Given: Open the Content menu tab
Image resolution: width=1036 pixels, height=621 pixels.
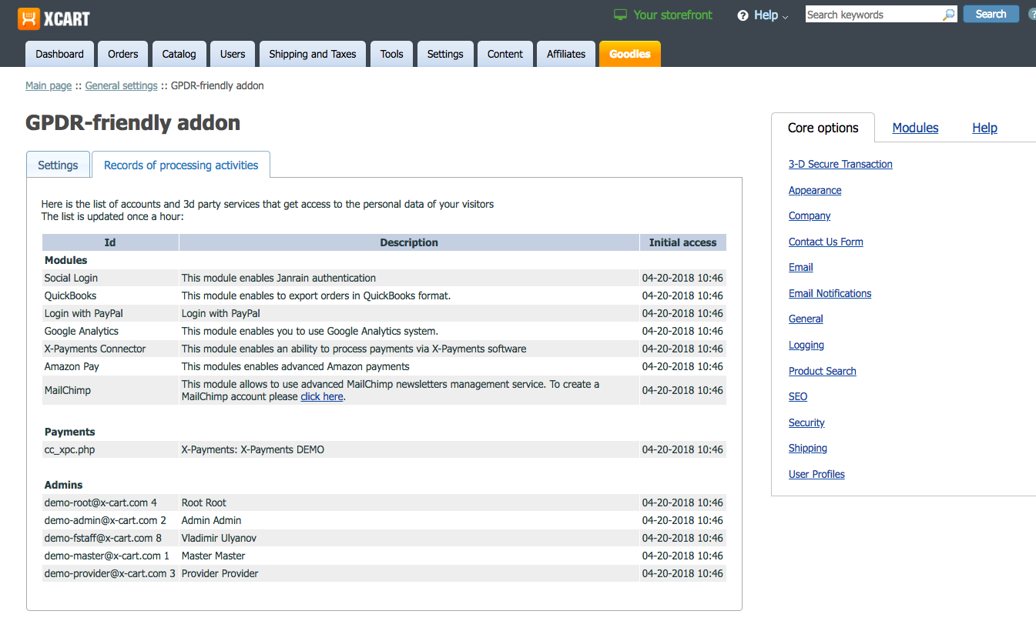Looking at the screenshot, I should pos(505,54).
